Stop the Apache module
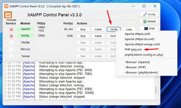The width and height of the screenshot is (181, 108). pyautogui.click(x=83, y=29)
